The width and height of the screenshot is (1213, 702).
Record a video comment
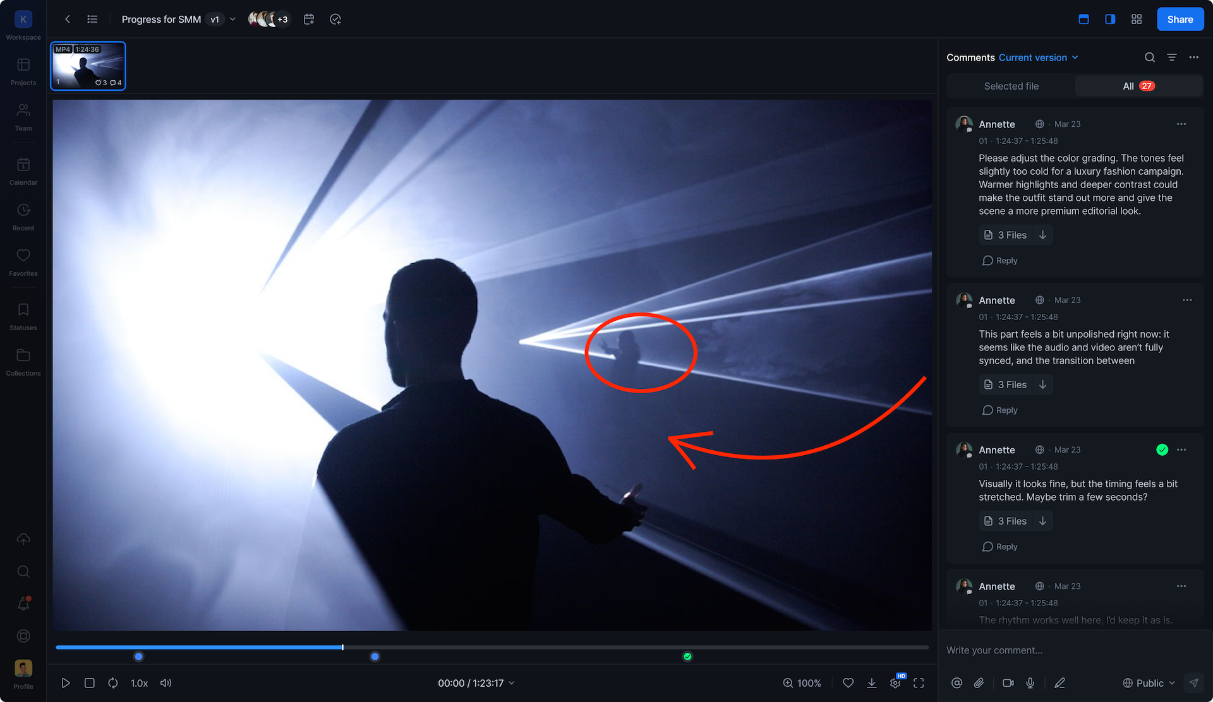tap(1008, 683)
